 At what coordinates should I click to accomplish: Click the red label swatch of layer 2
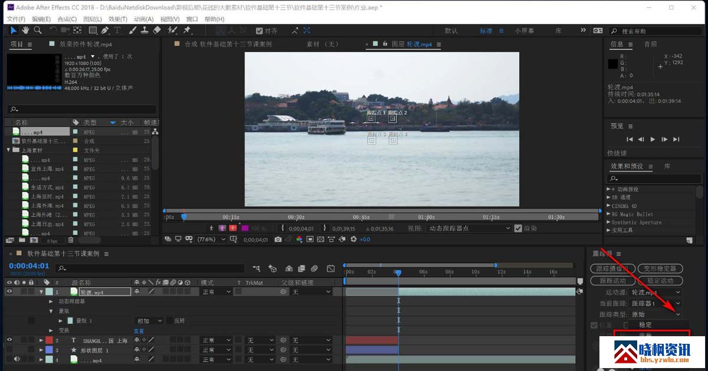point(49,340)
